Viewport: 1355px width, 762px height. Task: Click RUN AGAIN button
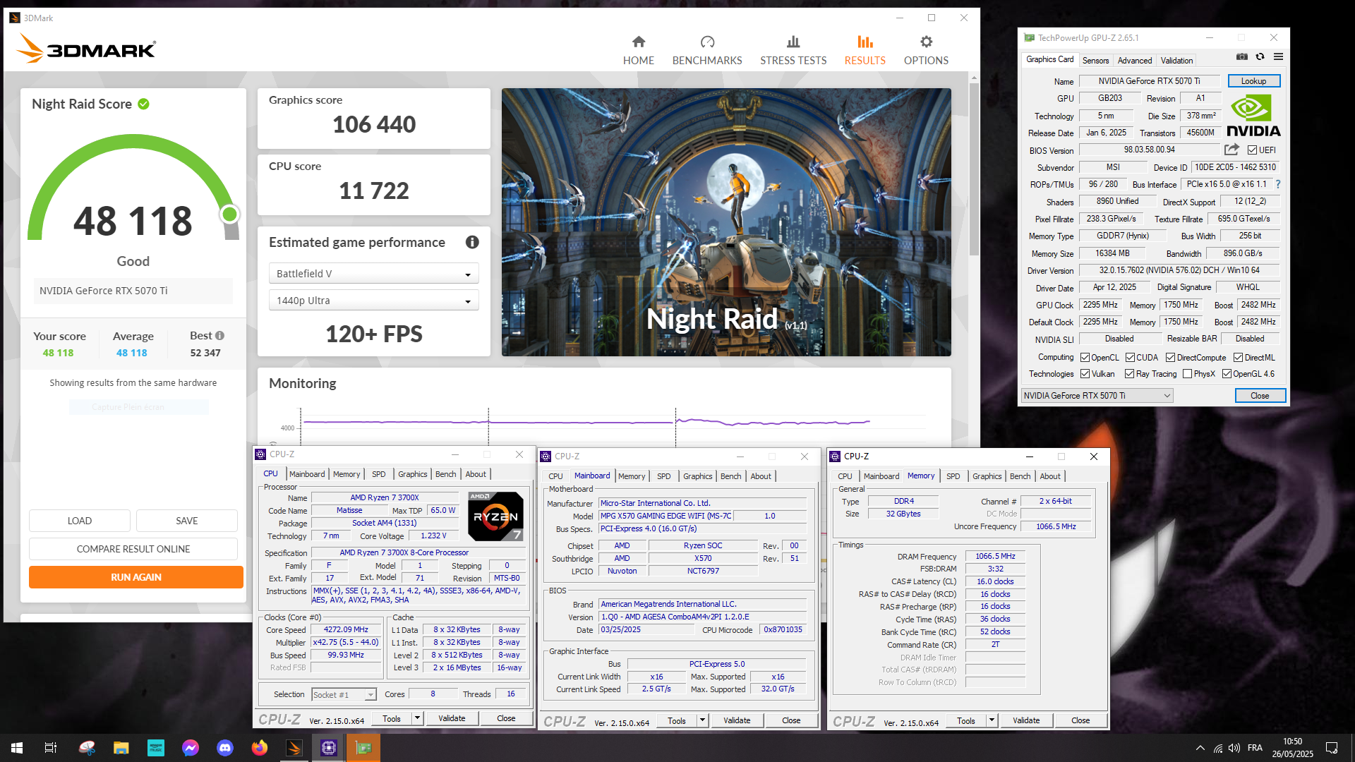[x=135, y=577]
